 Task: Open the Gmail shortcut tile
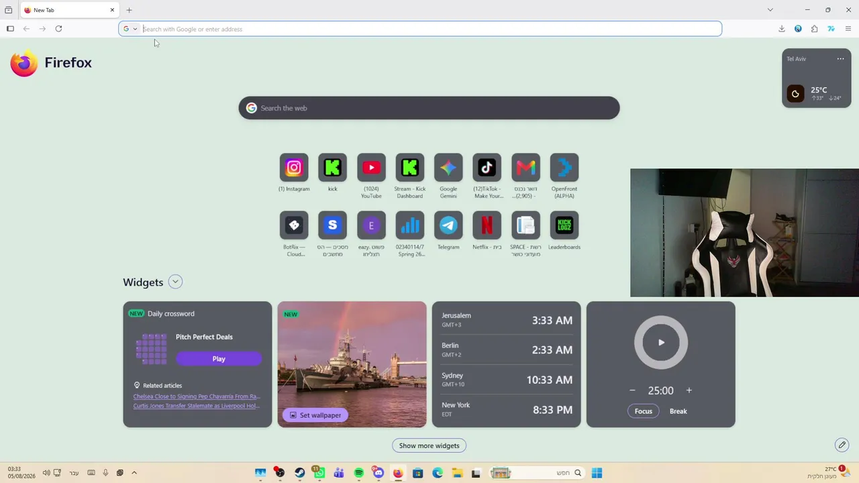tap(525, 168)
